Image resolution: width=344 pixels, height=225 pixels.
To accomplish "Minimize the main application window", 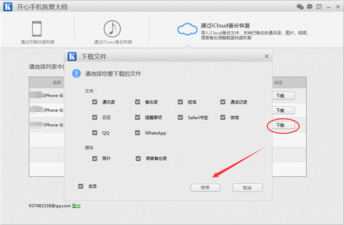I will pos(329,7).
